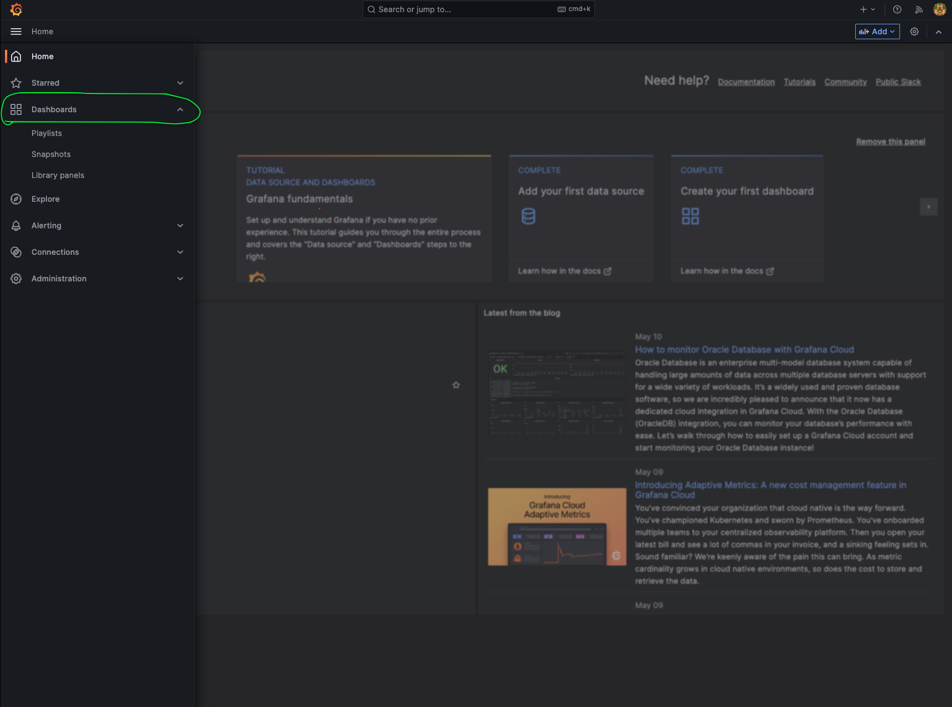
Task: Collapse the Dashboards section chevron
Action: click(x=180, y=109)
